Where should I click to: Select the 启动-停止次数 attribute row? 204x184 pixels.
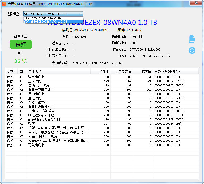coord(102,85)
